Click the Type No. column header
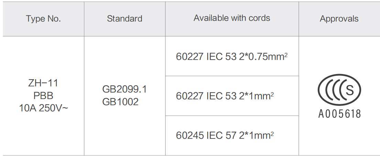Image resolution: width=380 pixels, height=158 pixels. (x=43, y=19)
